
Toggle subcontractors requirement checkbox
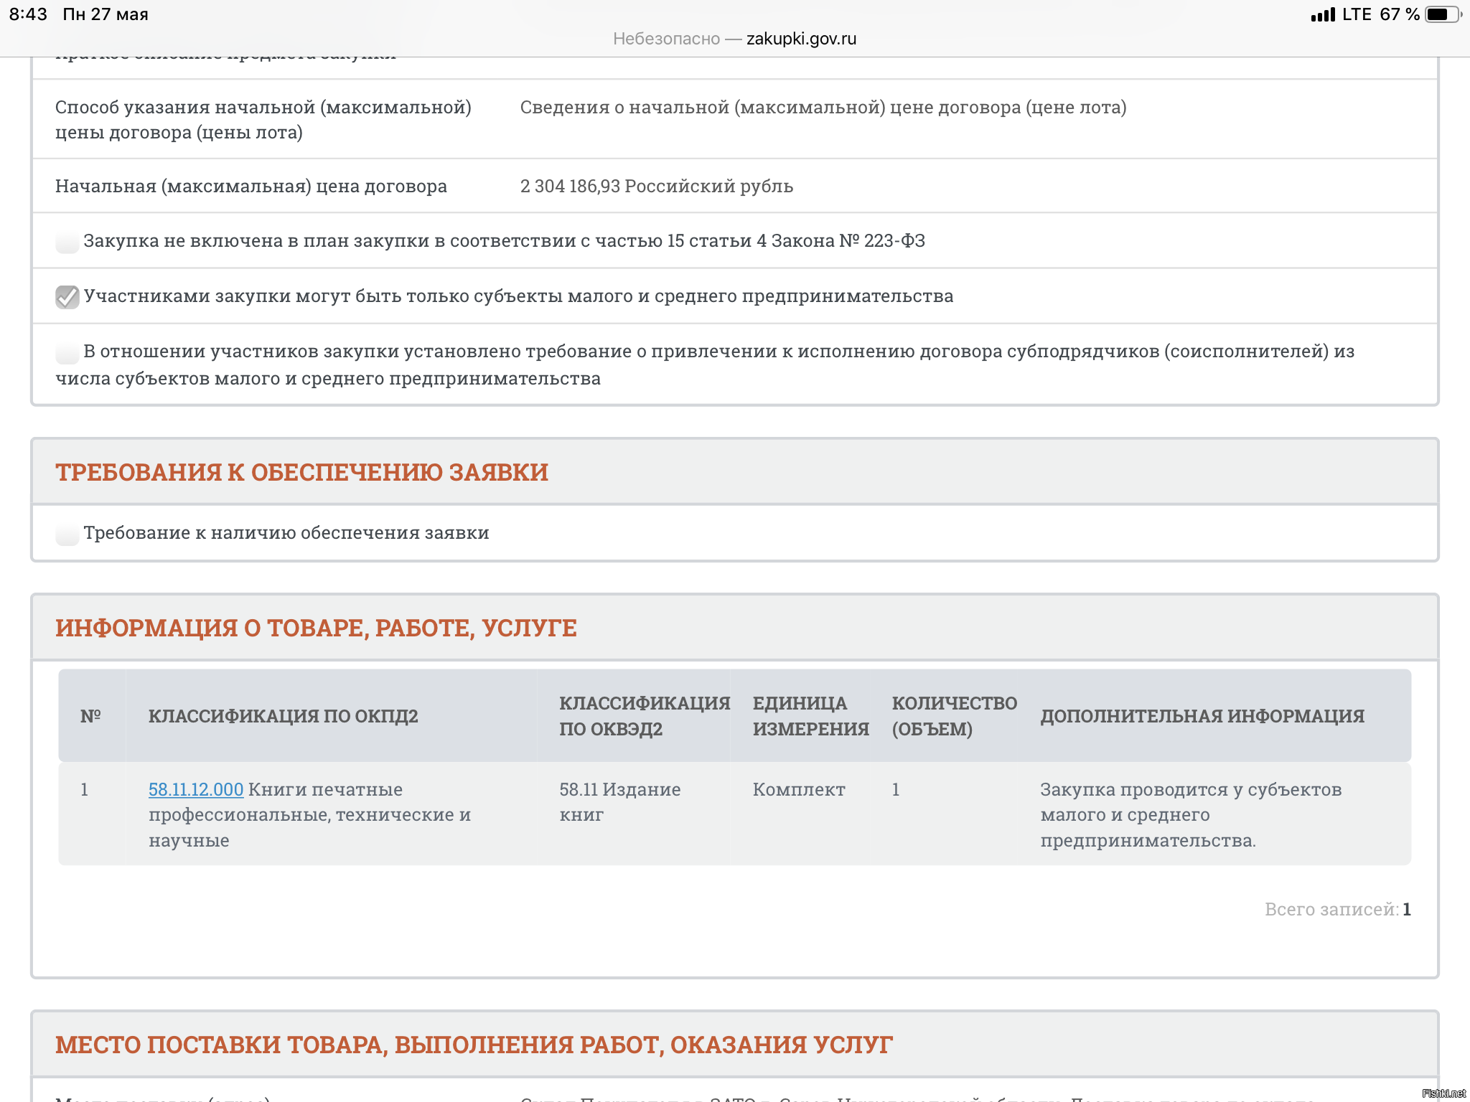coord(67,352)
